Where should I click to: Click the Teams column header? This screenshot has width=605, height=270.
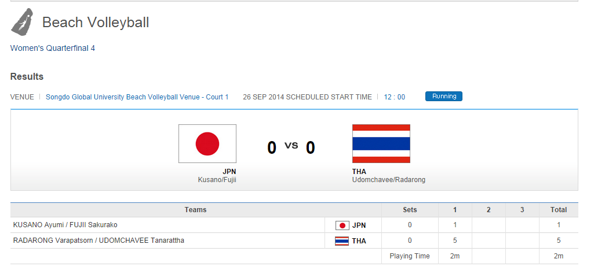[x=195, y=210]
